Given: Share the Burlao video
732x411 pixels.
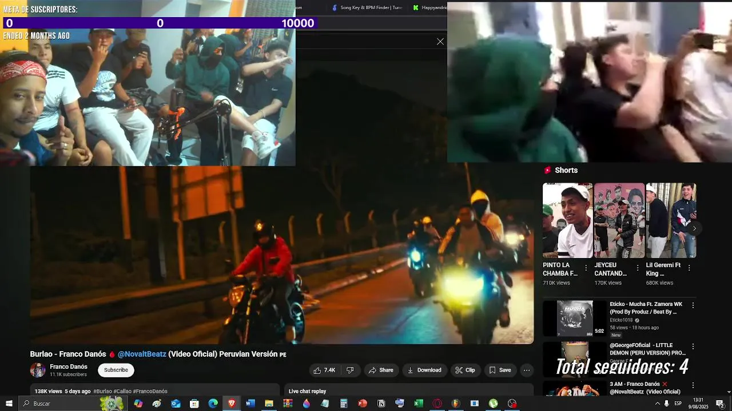Looking at the screenshot, I should pyautogui.click(x=381, y=370).
